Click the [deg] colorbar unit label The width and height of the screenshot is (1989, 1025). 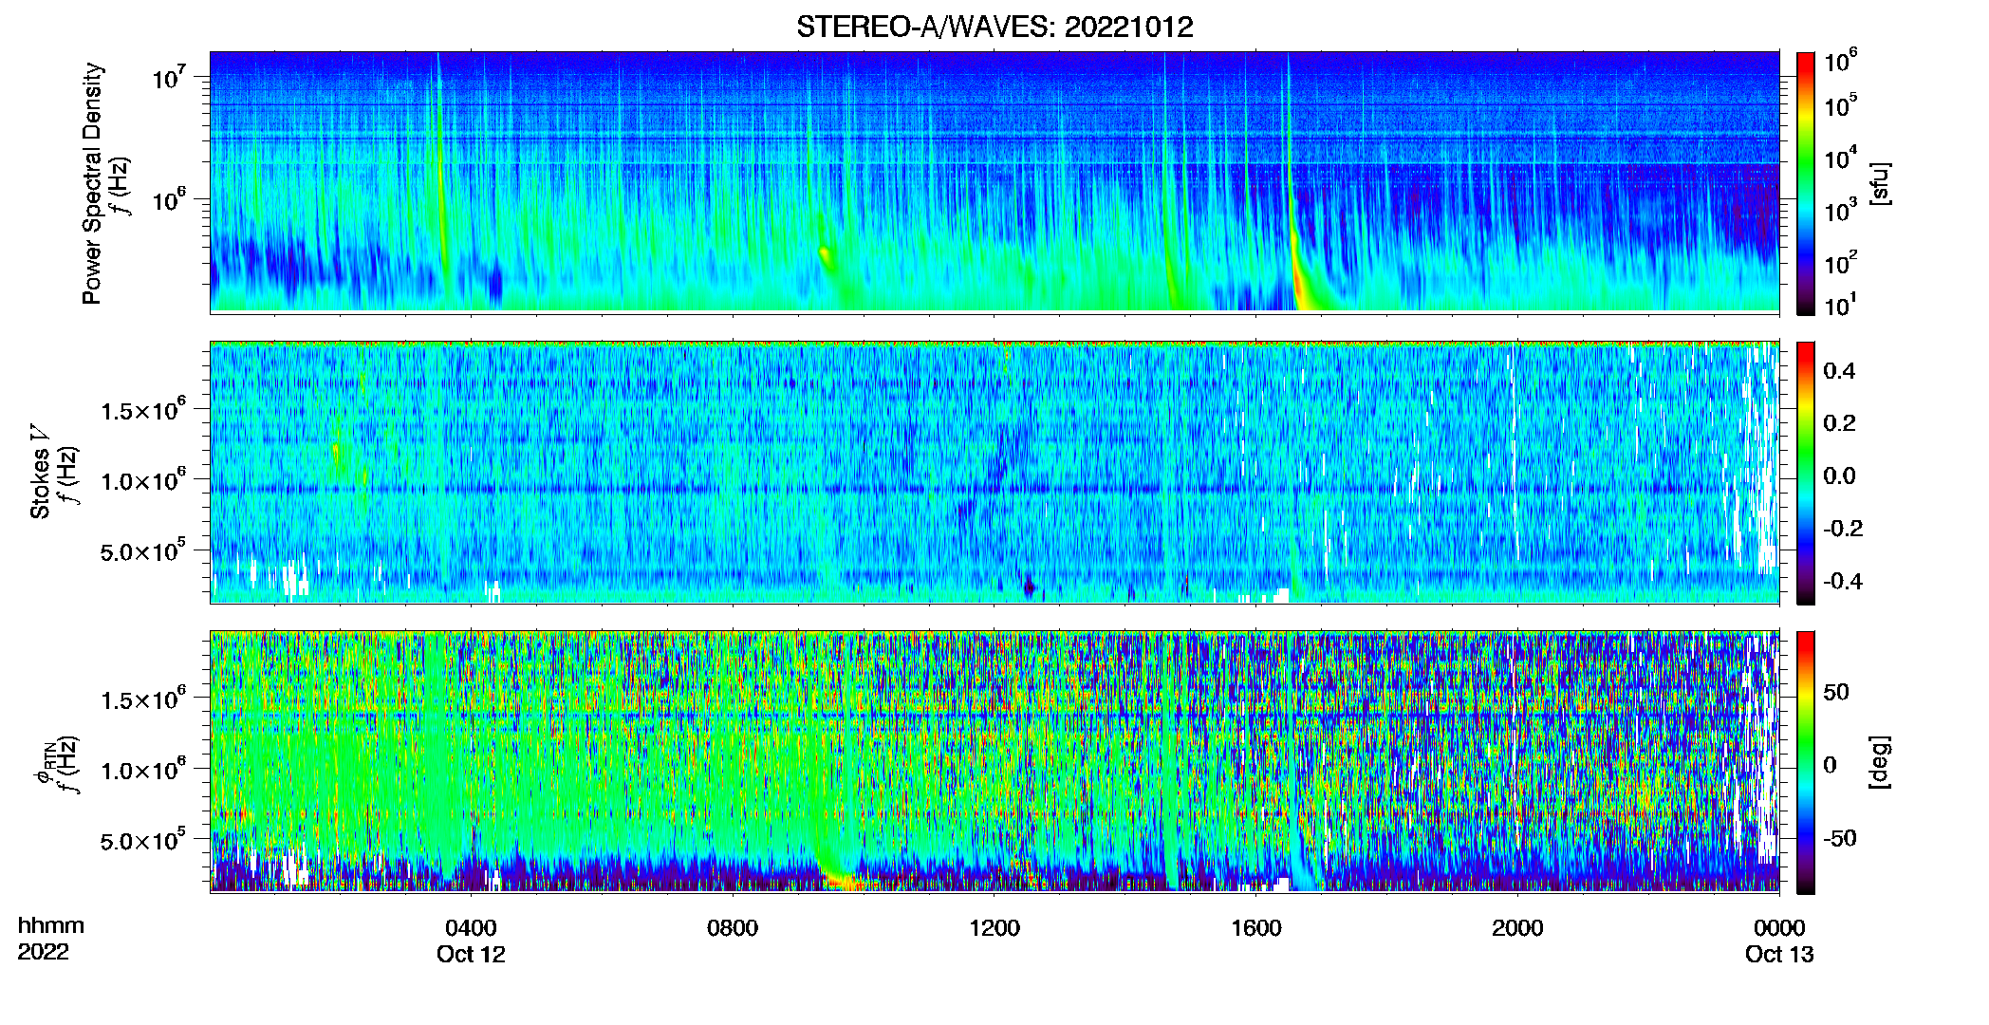pyautogui.click(x=1880, y=762)
